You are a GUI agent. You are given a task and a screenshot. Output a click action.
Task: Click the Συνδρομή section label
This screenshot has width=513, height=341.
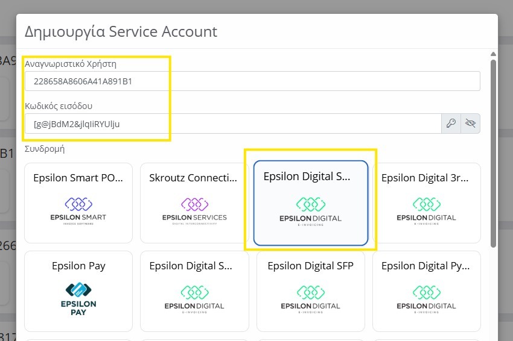[45, 148]
